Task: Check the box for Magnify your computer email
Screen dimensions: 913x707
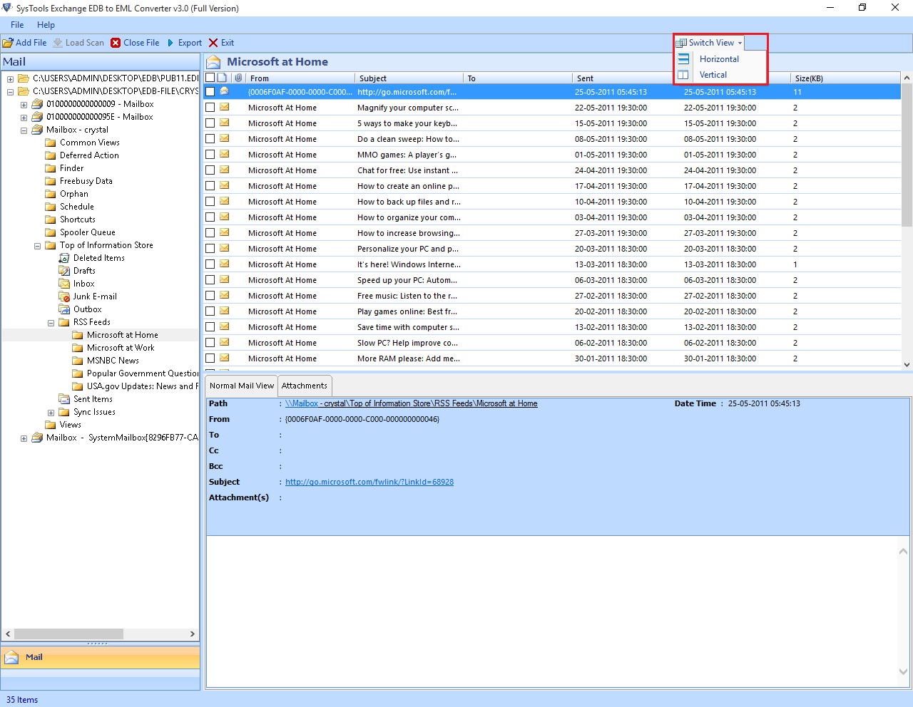Action: click(210, 108)
